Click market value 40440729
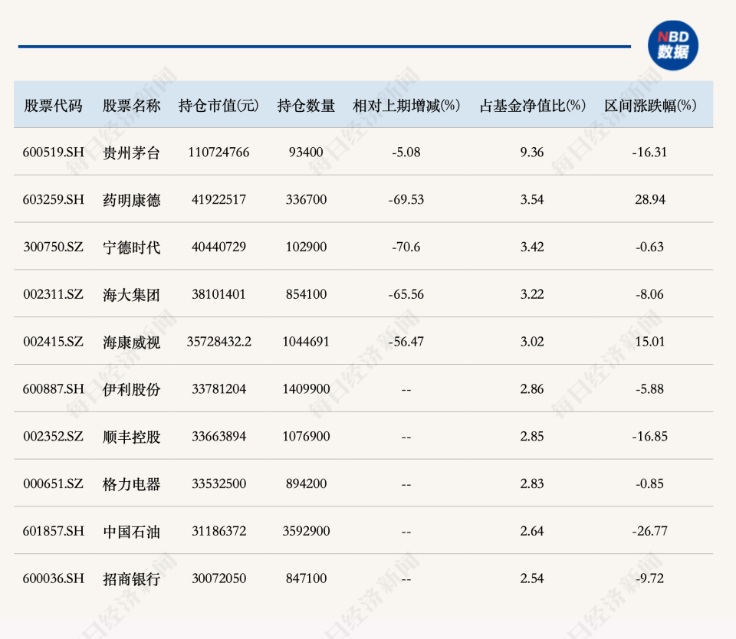Viewport: 736px width, 639px height. (x=219, y=247)
